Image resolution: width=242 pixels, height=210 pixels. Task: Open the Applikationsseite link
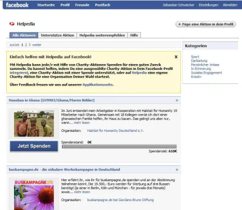97,85
